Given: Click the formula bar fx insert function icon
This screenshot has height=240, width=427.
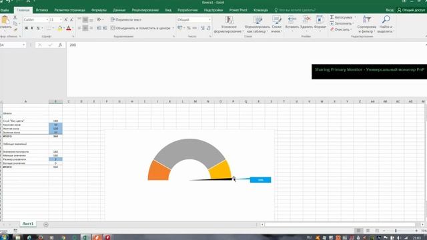Looking at the screenshot, I should coord(60,45).
